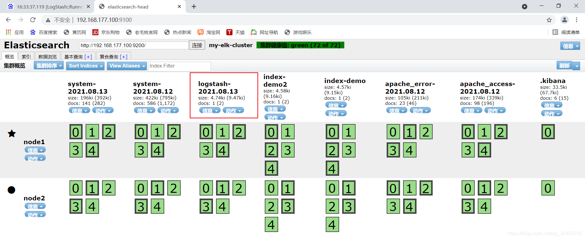Open the 基本查询 tab
The image size is (585, 239).
(78, 57)
